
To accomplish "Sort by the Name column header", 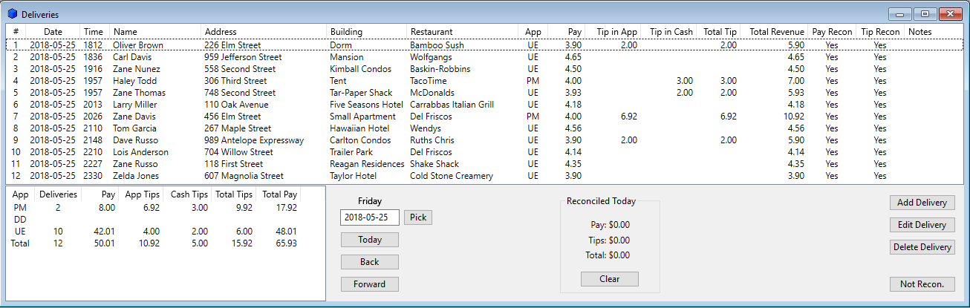I will [x=155, y=32].
